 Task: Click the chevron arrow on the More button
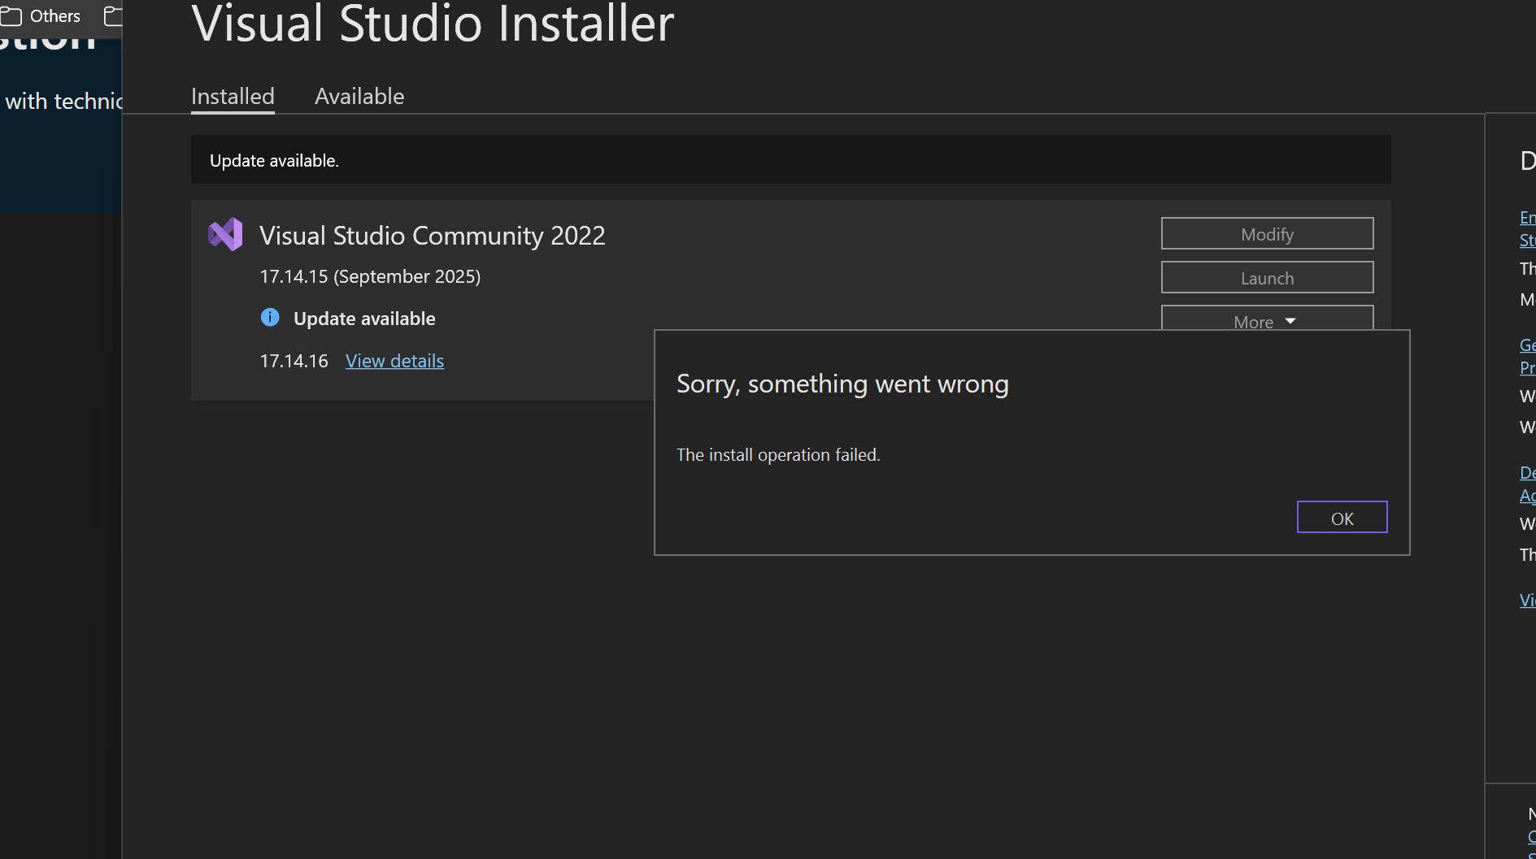pyautogui.click(x=1291, y=321)
